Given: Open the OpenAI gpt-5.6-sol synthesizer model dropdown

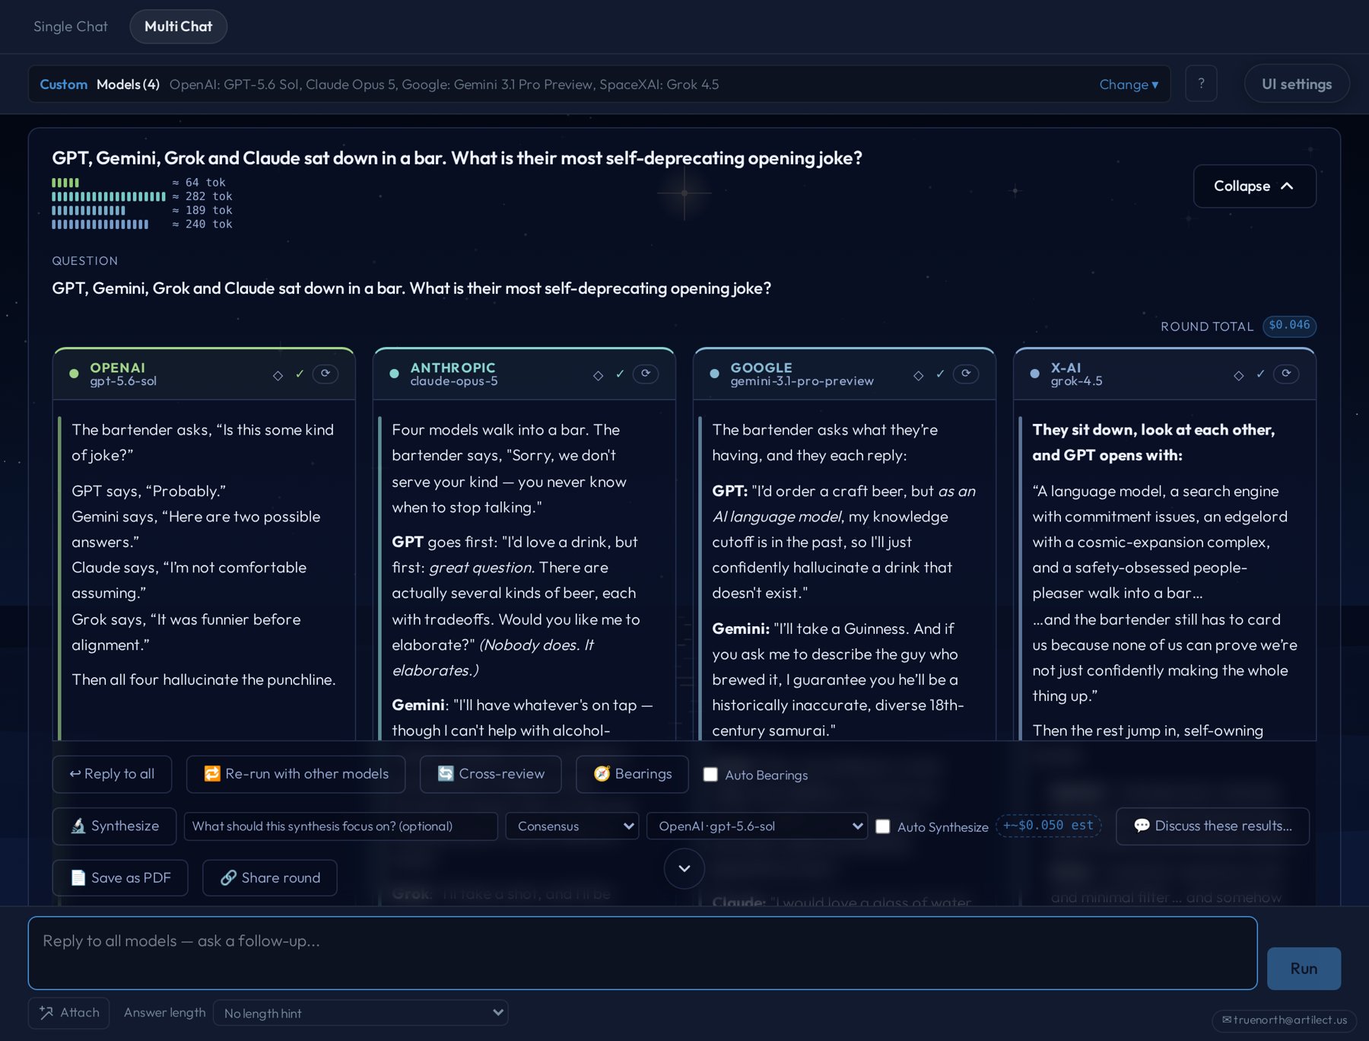Looking at the screenshot, I should [x=757, y=826].
